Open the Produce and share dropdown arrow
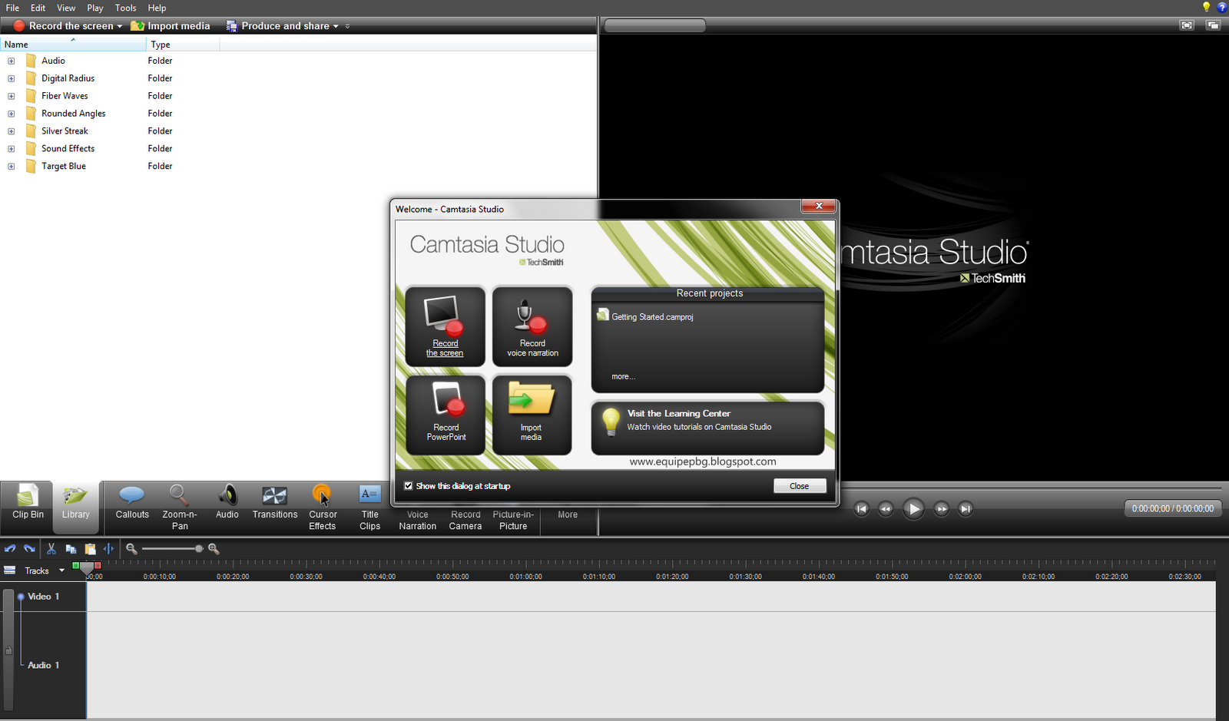 336,26
